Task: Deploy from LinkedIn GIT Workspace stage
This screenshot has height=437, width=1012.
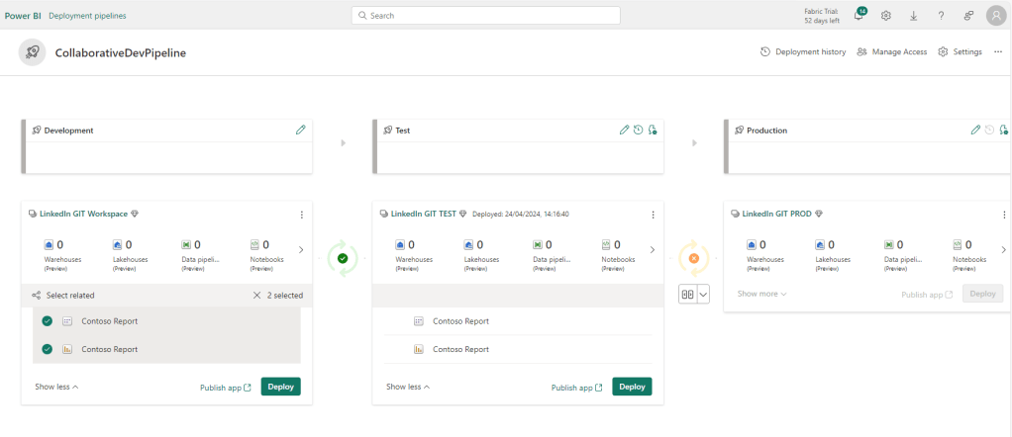Action: [x=280, y=387]
